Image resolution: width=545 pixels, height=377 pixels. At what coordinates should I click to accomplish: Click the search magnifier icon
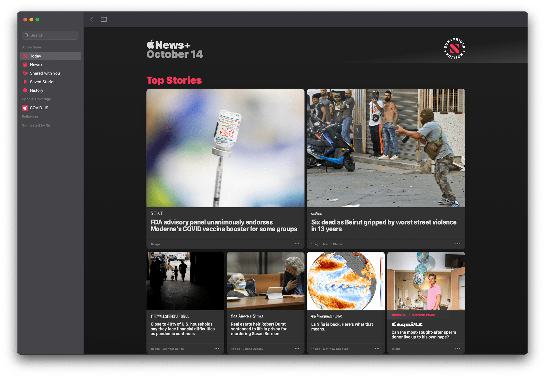tap(27, 35)
